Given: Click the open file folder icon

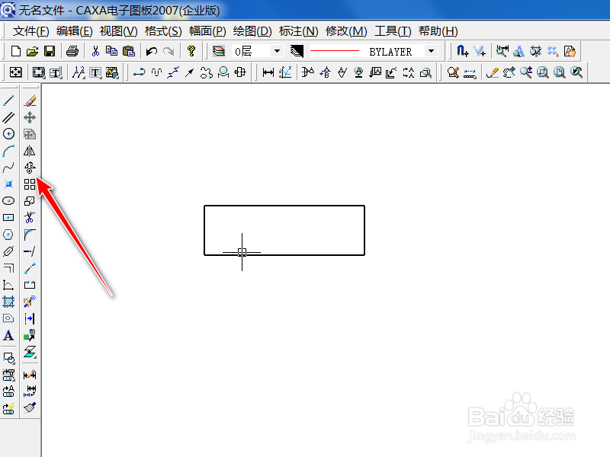Looking at the screenshot, I should click(x=32, y=51).
